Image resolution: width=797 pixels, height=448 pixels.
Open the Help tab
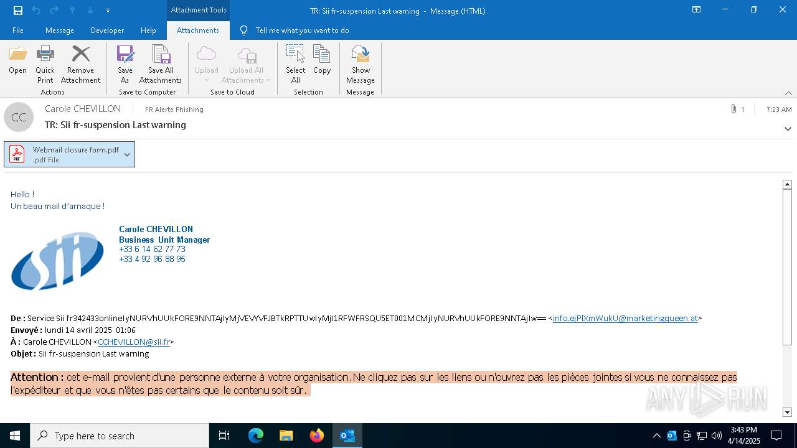click(x=148, y=30)
